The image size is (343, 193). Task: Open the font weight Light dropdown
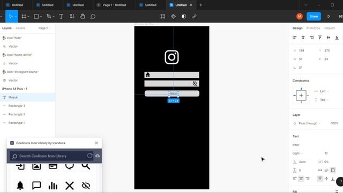click(298, 153)
